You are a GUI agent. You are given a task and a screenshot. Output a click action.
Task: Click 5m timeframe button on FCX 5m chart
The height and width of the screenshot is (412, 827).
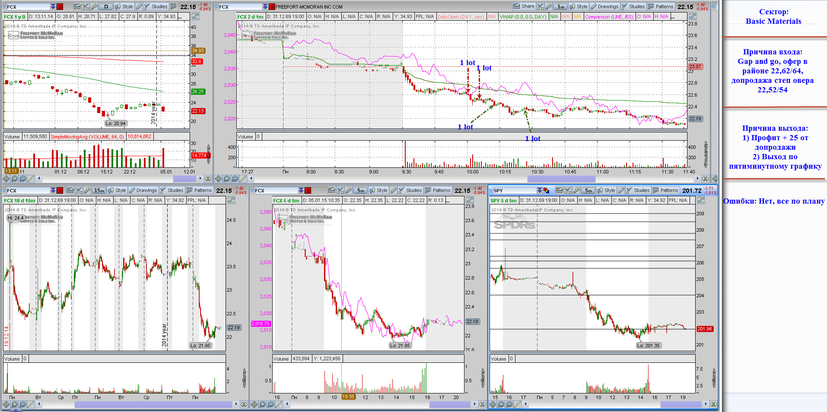point(360,190)
